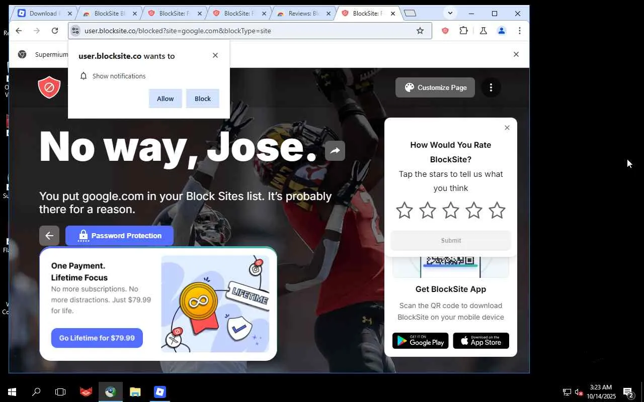
Task: Click the BlockSite shield logo
Action: [x=49, y=87]
